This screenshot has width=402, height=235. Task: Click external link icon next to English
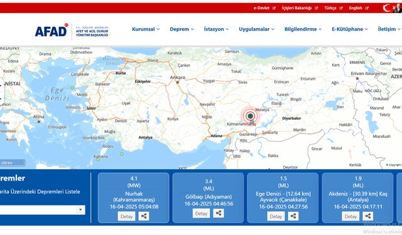(x=367, y=8)
